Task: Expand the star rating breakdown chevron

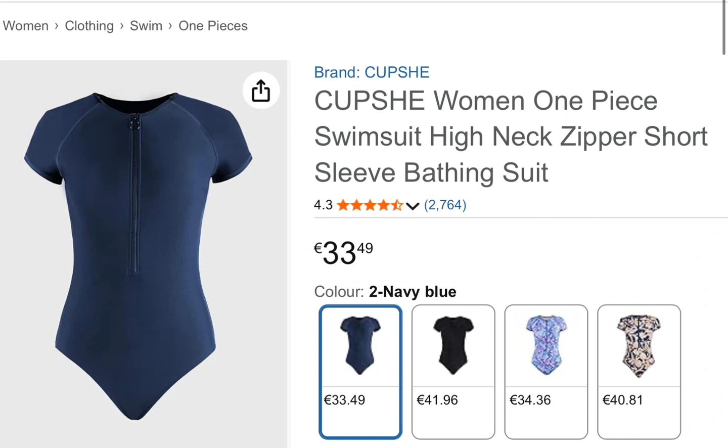Action: click(413, 206)
